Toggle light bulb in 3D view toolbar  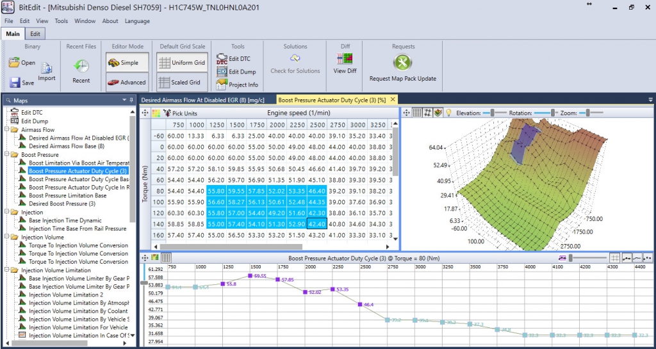[449, 113]
